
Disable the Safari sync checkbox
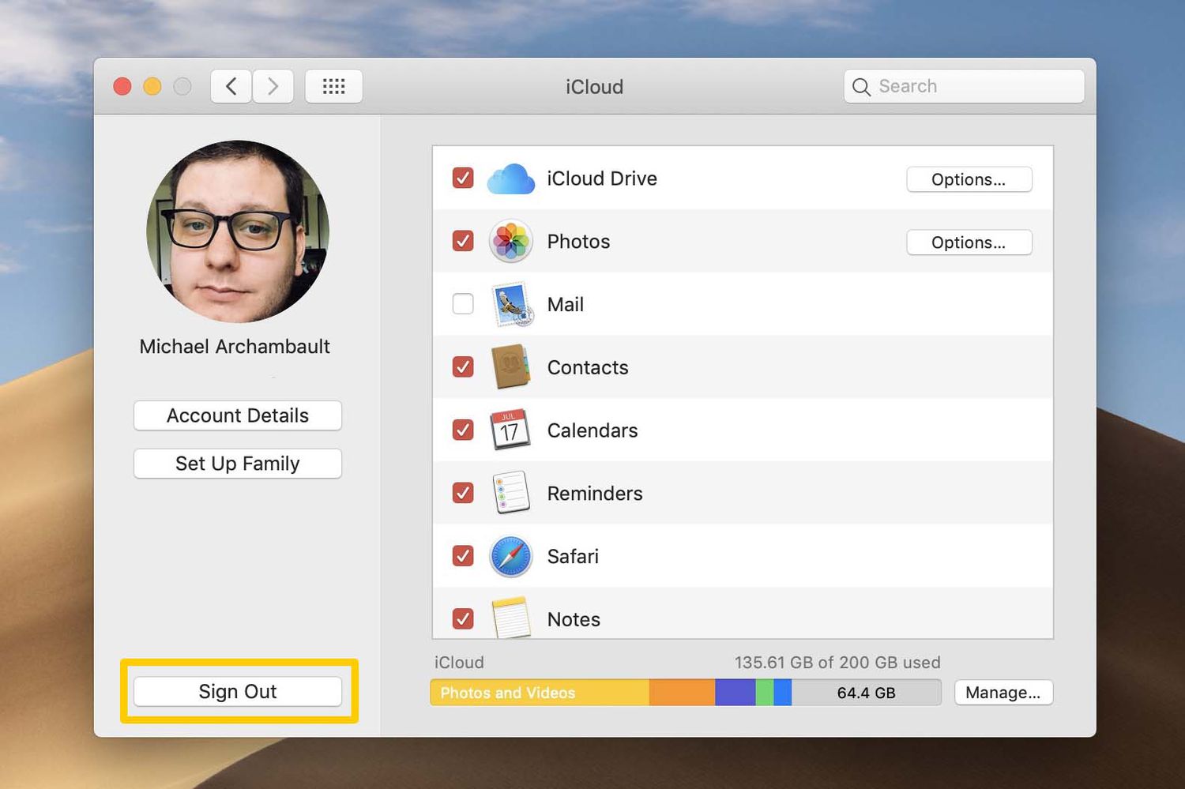pyautogui.click(x=463, y=556)
